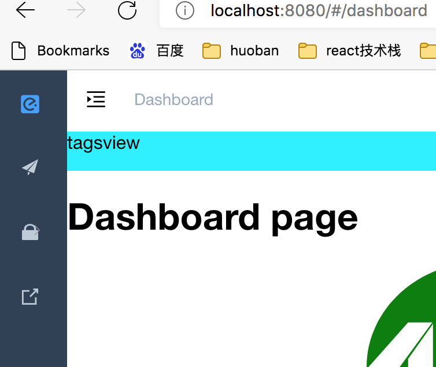The height and width of the screenshot is (367, 436).
Task: Open the huoban bookmarks folder
Action: 241,51
